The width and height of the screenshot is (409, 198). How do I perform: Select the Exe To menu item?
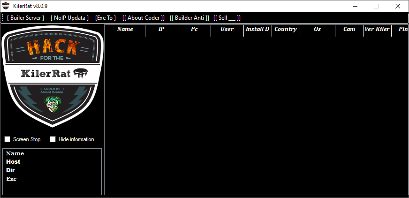(x=106, y=18)
